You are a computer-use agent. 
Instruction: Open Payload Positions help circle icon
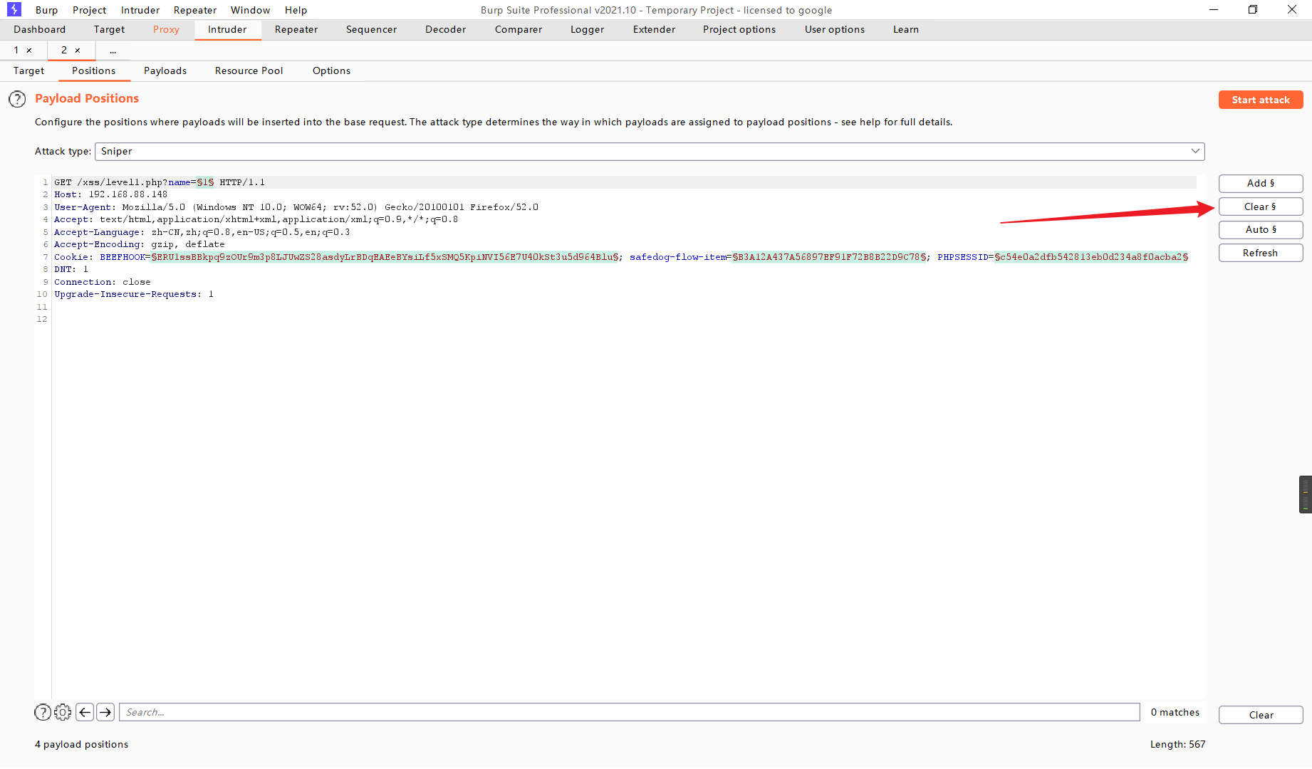tap(17, 99)
